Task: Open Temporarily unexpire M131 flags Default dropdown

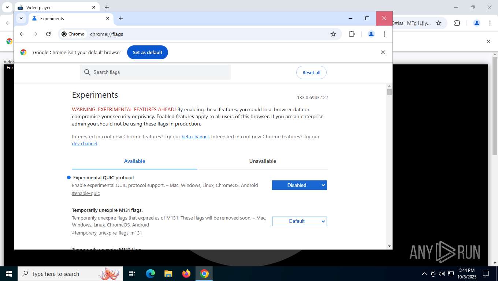Action: (x=300, y=221)
